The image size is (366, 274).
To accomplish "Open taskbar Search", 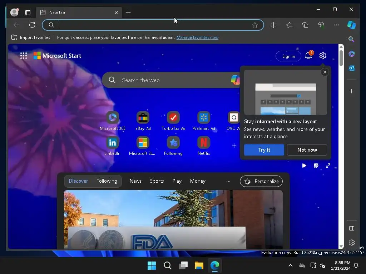I will coord(167,265).
